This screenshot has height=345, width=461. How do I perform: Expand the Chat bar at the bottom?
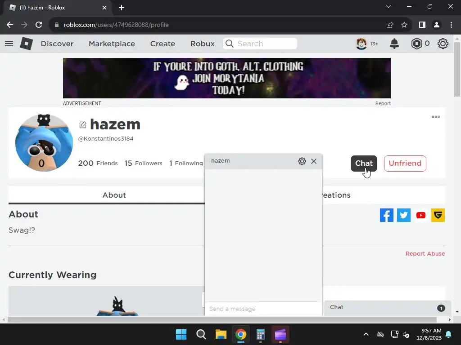coord(388,307)
